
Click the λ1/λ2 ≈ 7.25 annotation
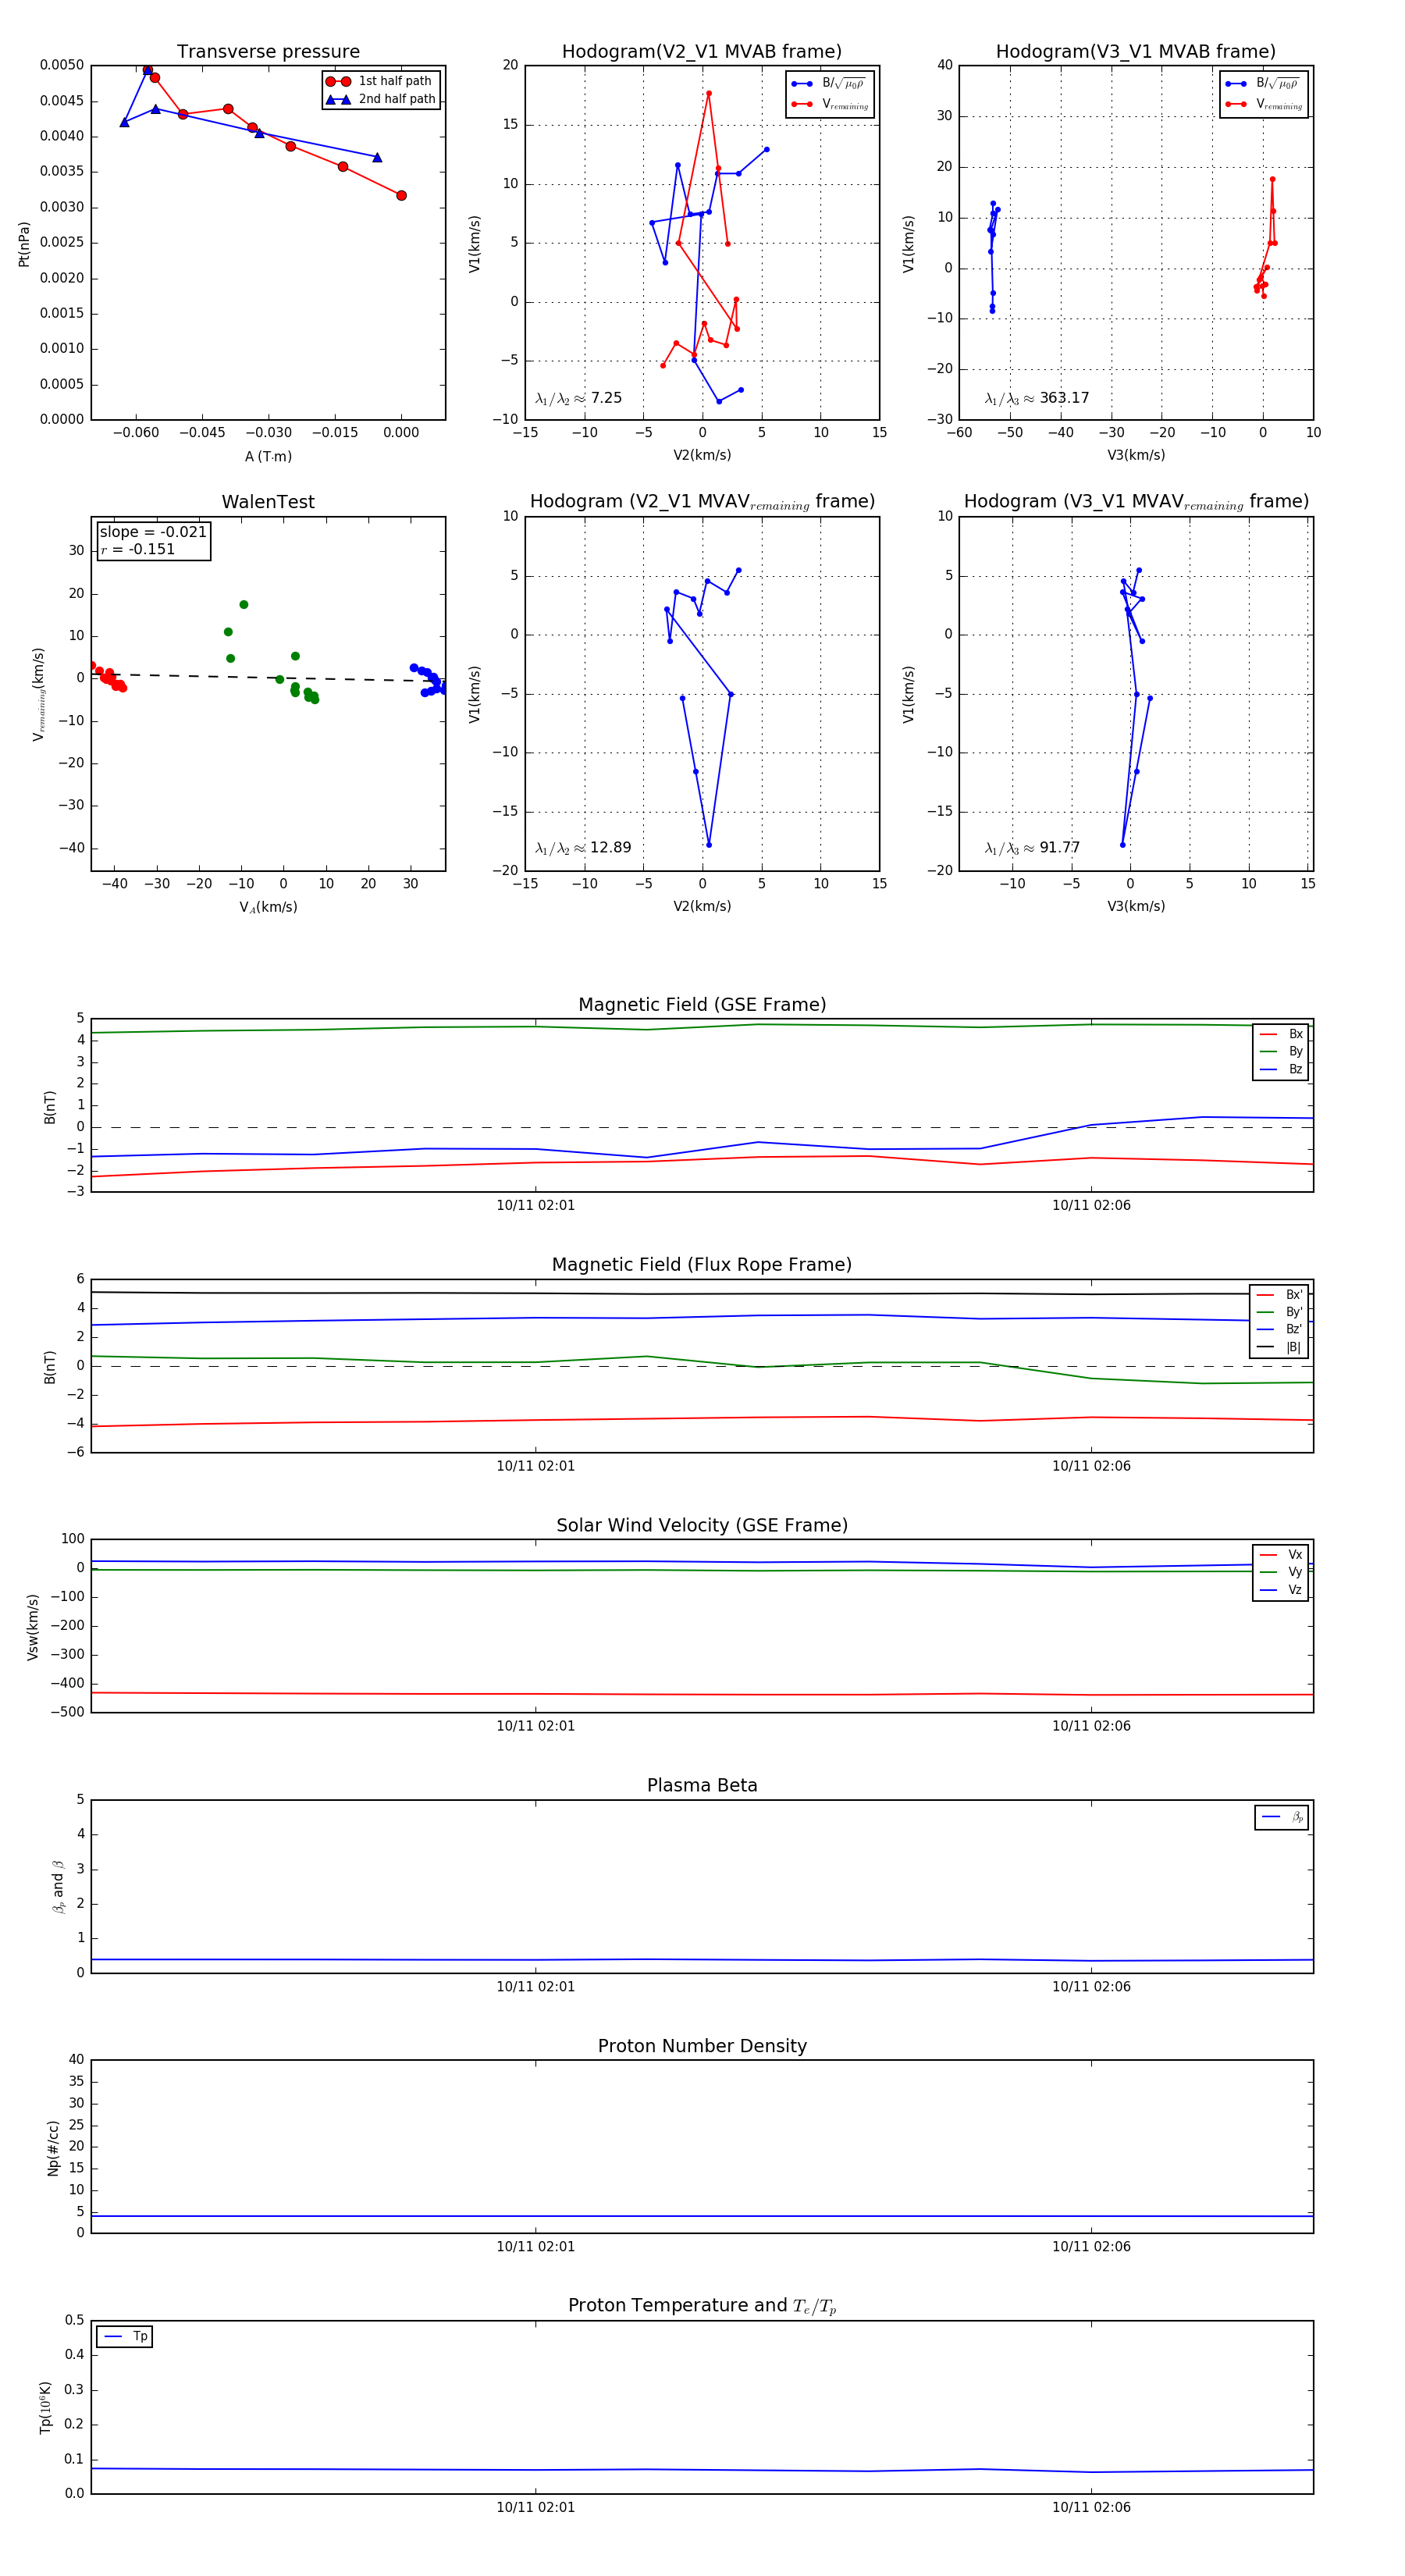pos(579,398)
